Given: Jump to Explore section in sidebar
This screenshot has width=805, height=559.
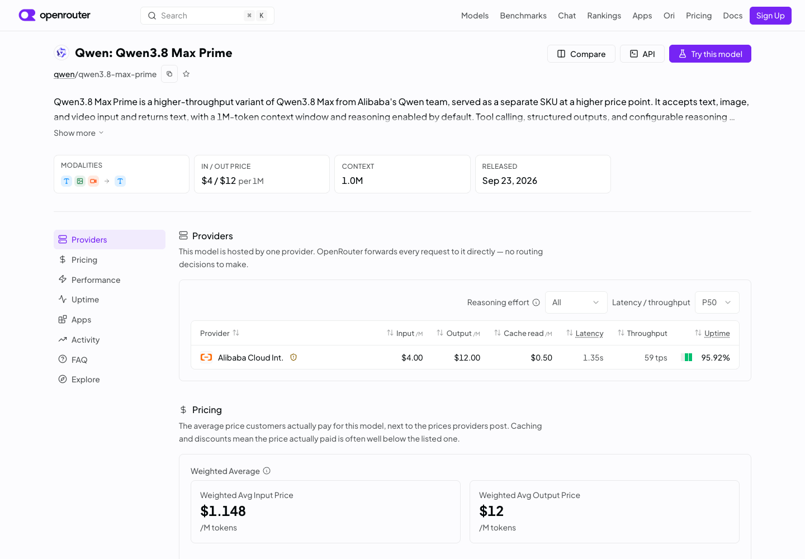Looking at the screenshot, I should coord(110,380).
